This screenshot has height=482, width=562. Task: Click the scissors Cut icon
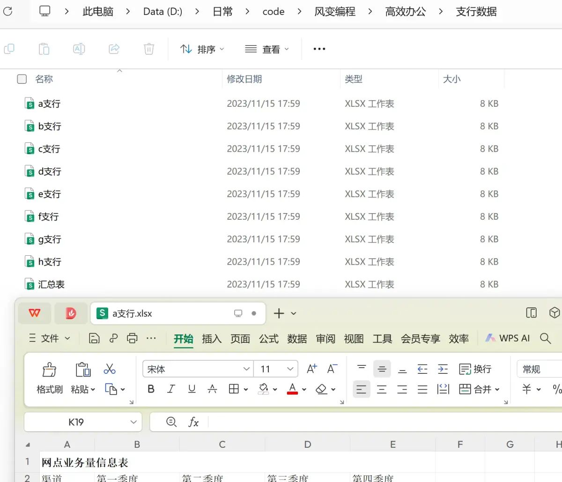pyautogui.click(x=109, y=369)
